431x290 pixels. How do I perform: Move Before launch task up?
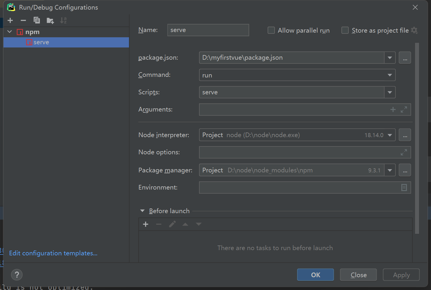(185, 224)
